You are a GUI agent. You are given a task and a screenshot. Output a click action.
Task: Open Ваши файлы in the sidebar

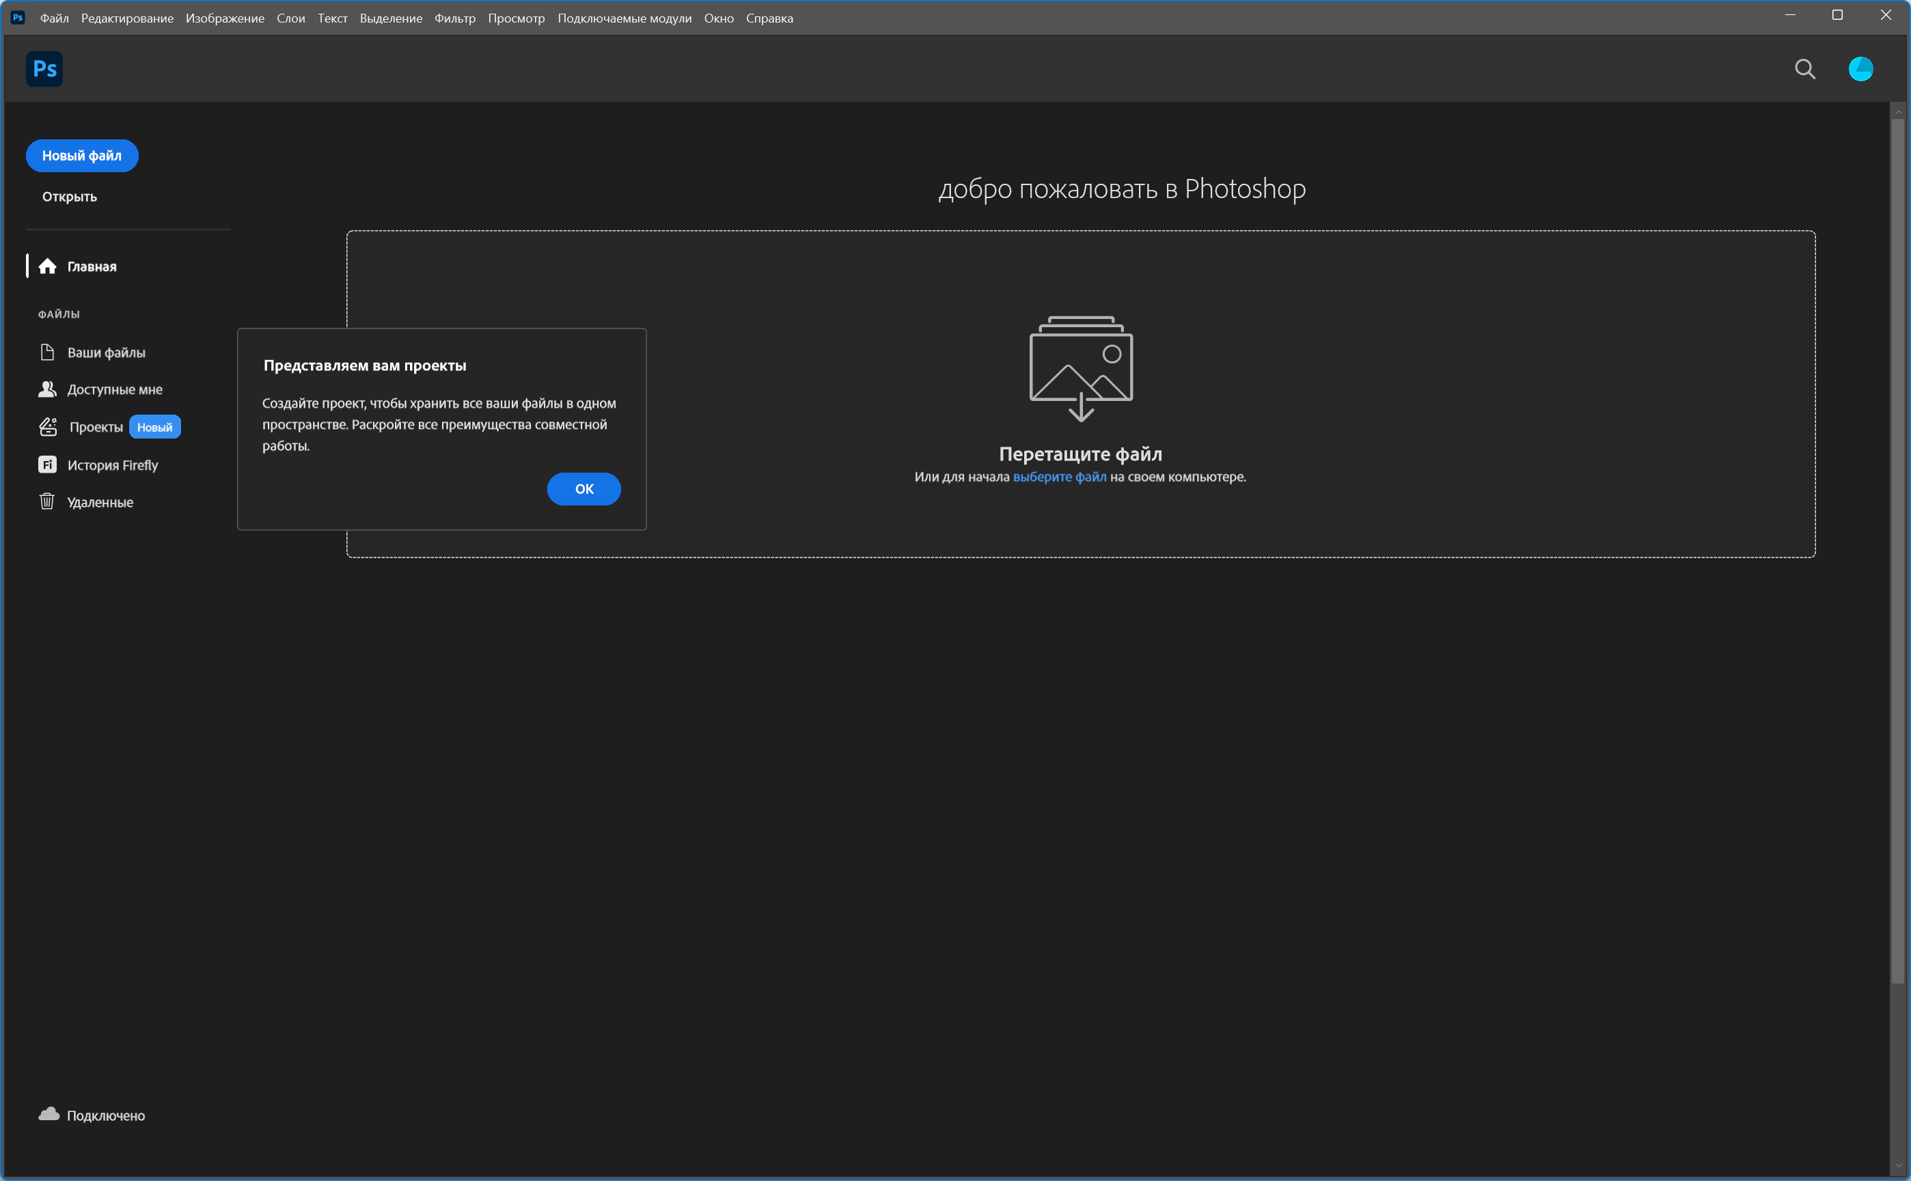105,352
